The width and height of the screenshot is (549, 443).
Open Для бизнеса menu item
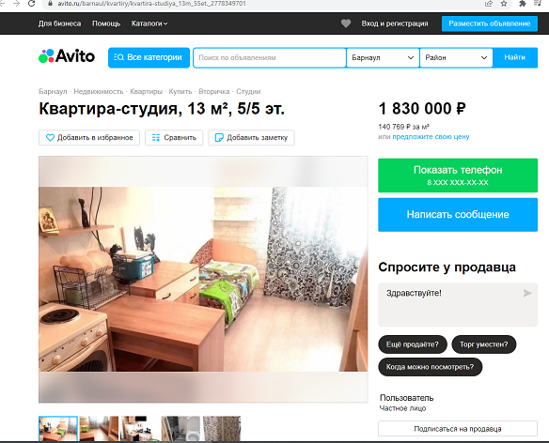tap(59, 23)
